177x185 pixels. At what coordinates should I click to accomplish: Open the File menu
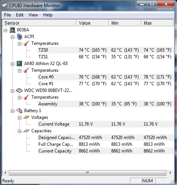[7, 15]
